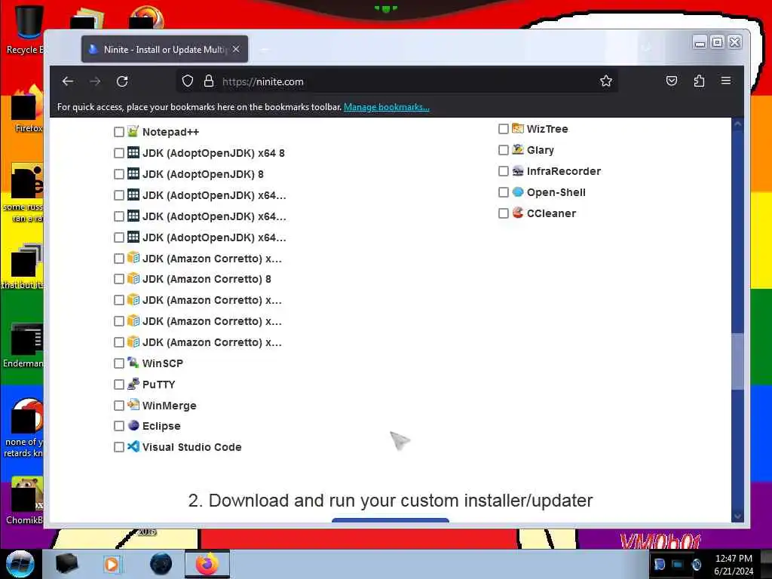Open the Enderman desktop icon
The image size is (772, 579).
coord(23,345)
